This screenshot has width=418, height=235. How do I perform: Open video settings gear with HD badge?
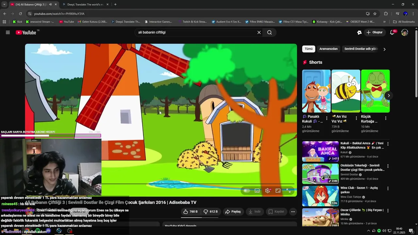(x=268, y=191)
